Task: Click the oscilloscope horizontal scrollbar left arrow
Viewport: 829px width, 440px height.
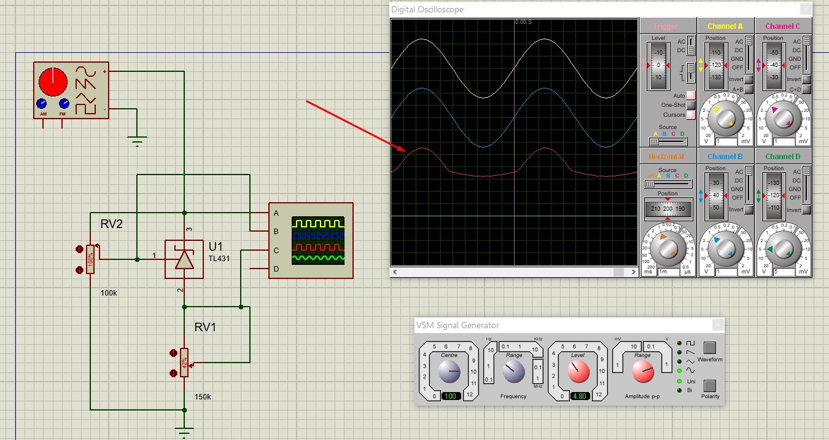Action: (x=395, y=272)
